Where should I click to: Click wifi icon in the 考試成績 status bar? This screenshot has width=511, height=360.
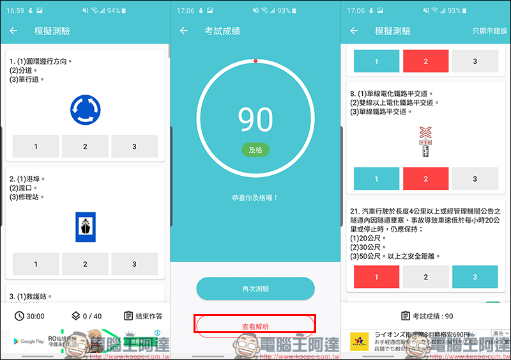pyautogui.click(x=264, y=10)
